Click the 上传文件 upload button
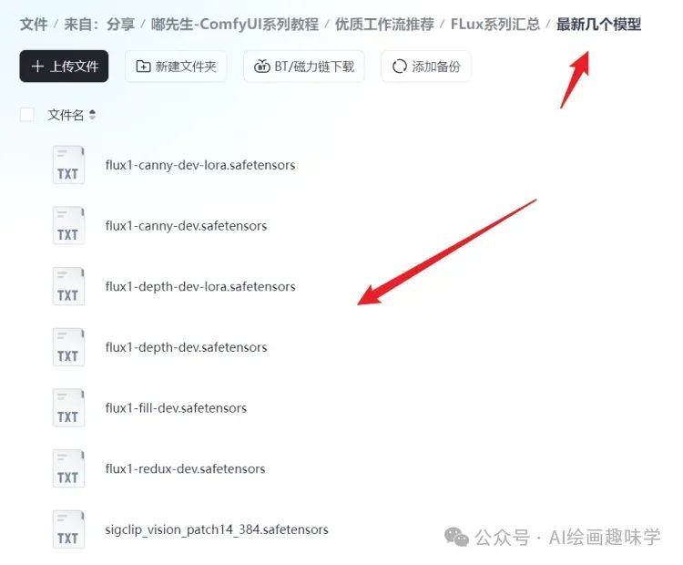Screen dimensions: 683x565 click(x=64, y=67)
